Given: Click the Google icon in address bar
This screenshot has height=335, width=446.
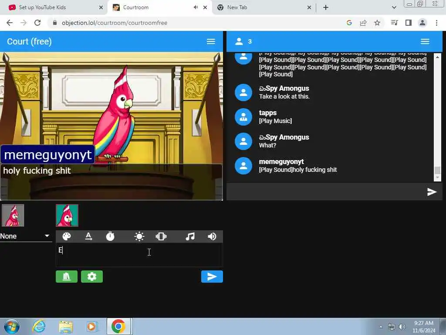Looking at the screenshot, I should pos(349,23).
